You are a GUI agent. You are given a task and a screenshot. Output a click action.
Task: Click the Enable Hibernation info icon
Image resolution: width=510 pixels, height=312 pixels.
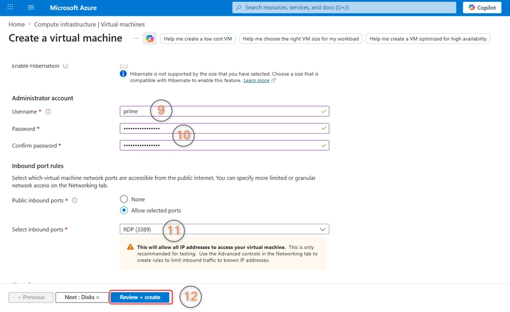pyautogui.click(x=66, y=66)
